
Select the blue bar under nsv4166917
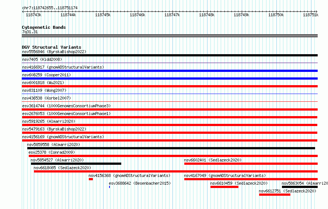[170, 71]
